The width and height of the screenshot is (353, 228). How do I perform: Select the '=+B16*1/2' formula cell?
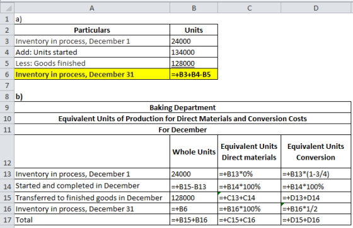[x=316, y=209]
